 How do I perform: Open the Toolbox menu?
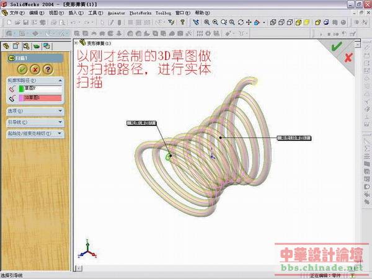[x=163, y=13]
